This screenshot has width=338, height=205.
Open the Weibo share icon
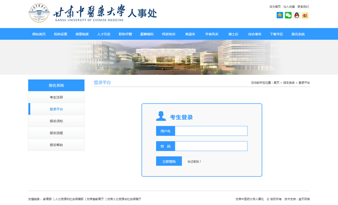click(x=305, y=15)
